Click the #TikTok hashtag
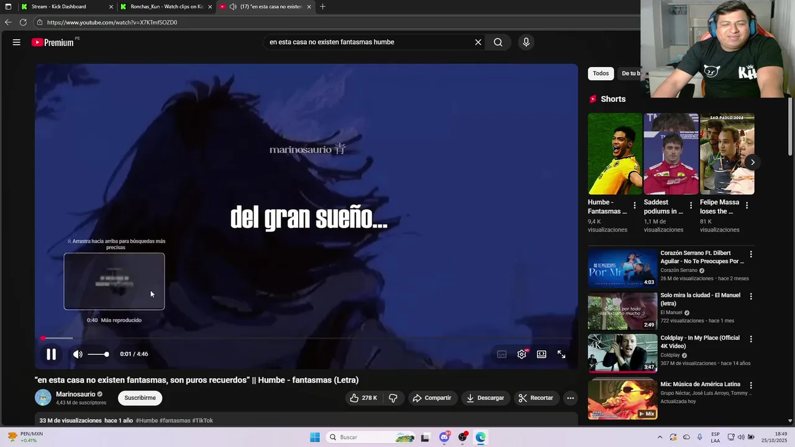The width and height of the screenshot is (795, 447). tap(202, 420)
